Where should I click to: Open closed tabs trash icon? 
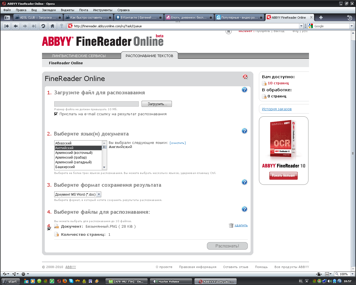(x=350, y=18)
